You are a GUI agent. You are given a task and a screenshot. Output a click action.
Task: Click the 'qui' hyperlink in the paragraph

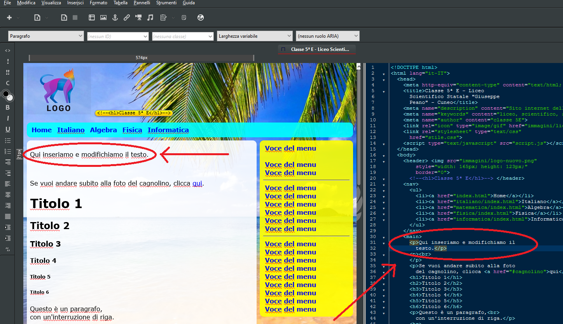tap(198, 183)
